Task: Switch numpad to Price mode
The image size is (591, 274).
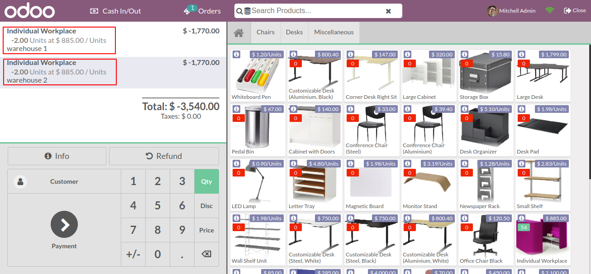Action: [x=206, y=230]
